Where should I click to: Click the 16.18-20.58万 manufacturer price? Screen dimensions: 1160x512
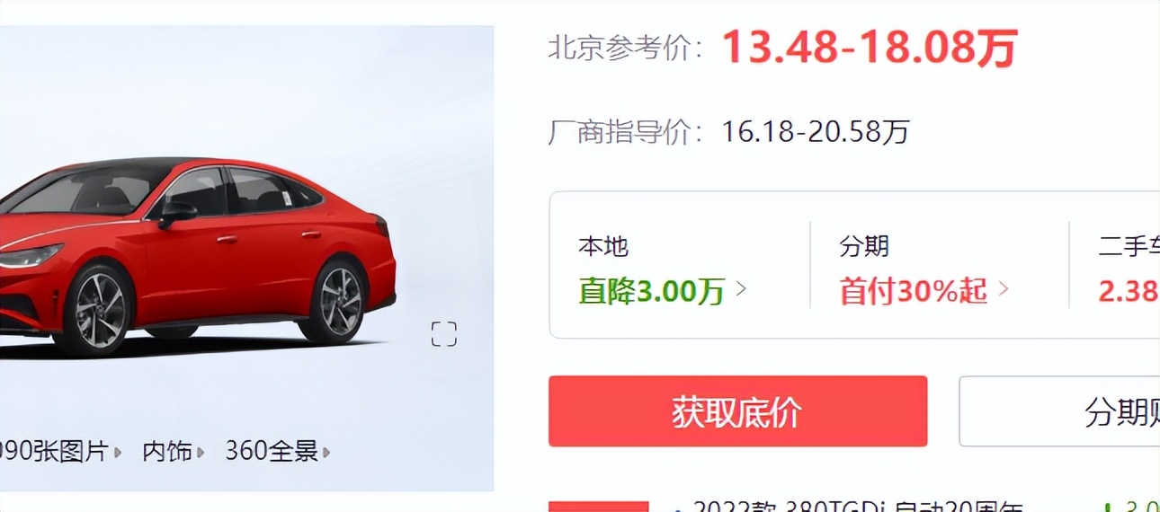(x=816, y=133)
